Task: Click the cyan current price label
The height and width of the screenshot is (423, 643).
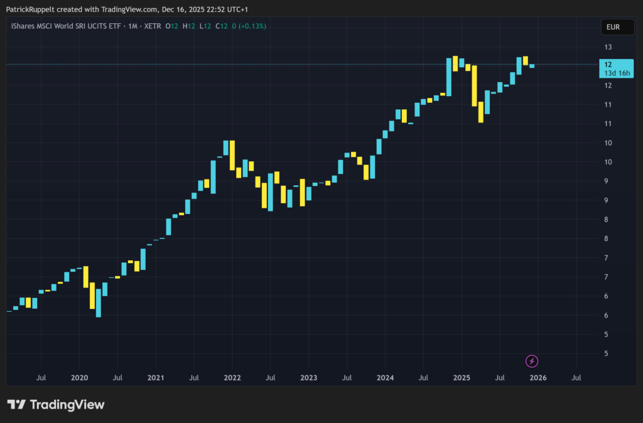Action: (x=608, y=64)
